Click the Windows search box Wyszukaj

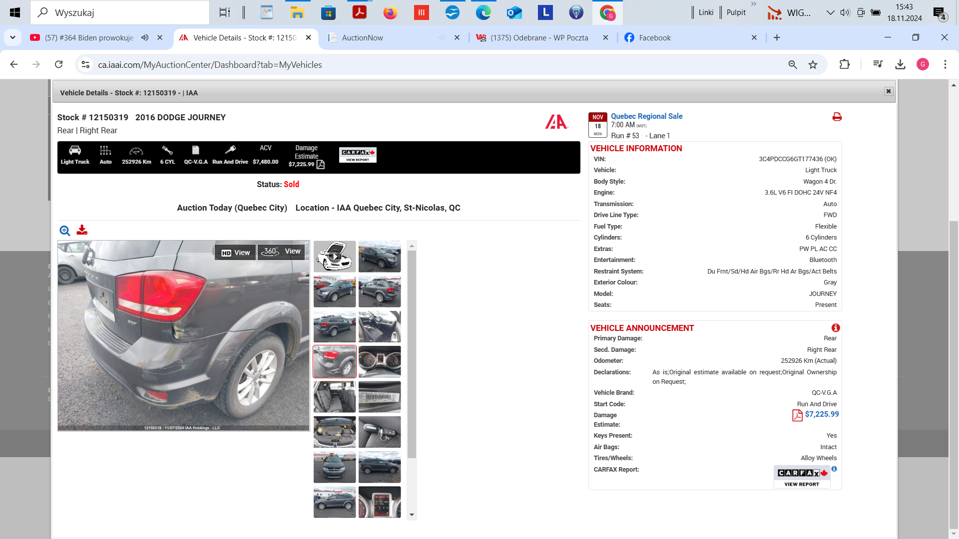click(x=120, y=12)
